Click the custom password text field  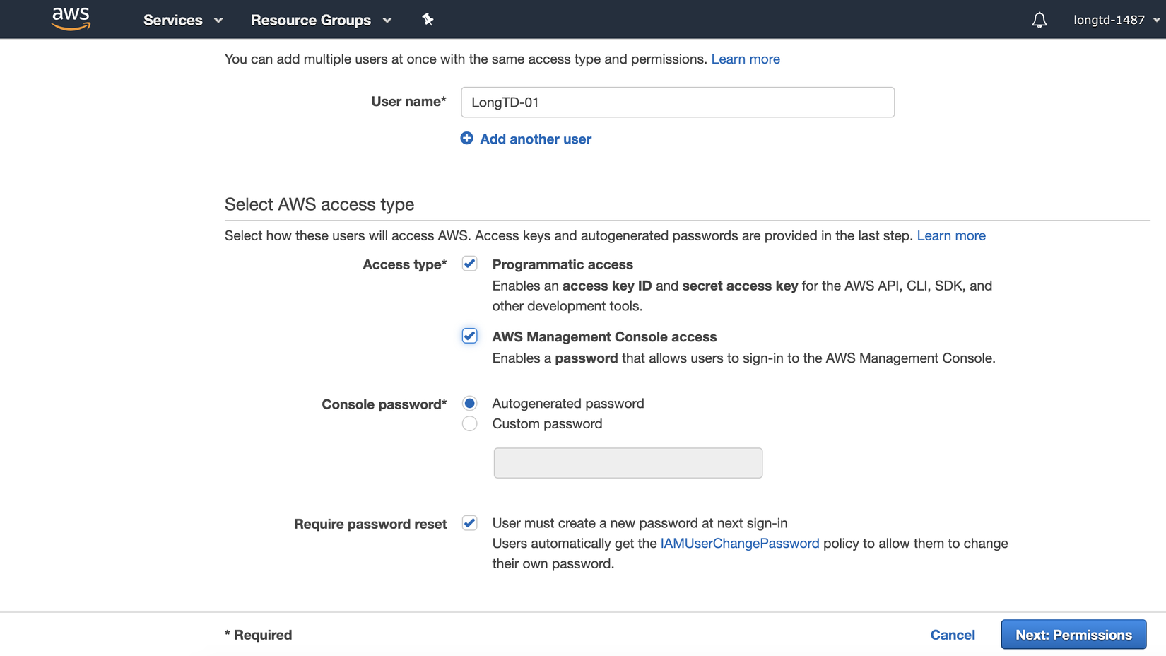[628, 463]
